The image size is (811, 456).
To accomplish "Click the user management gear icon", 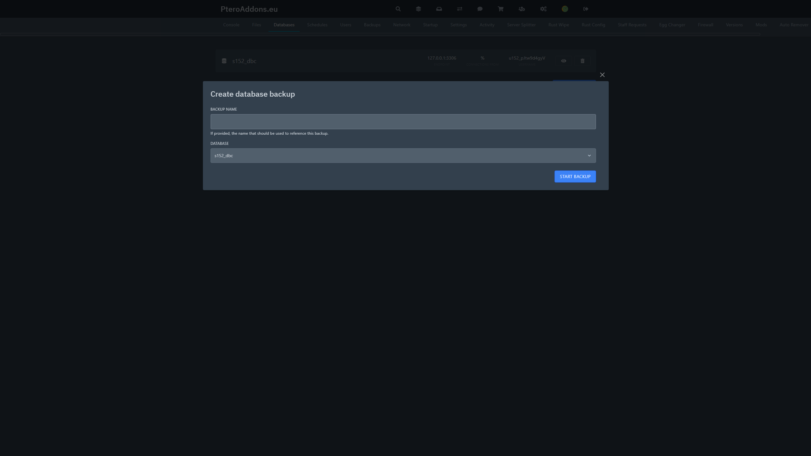I will coord(522,9).
